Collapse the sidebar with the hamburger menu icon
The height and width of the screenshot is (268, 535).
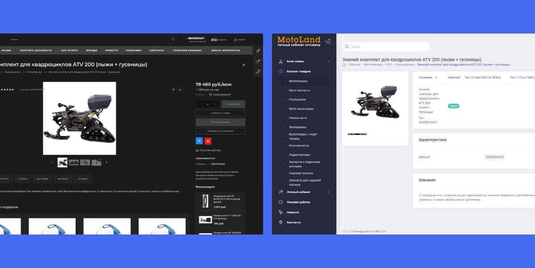tap(328, 42)
